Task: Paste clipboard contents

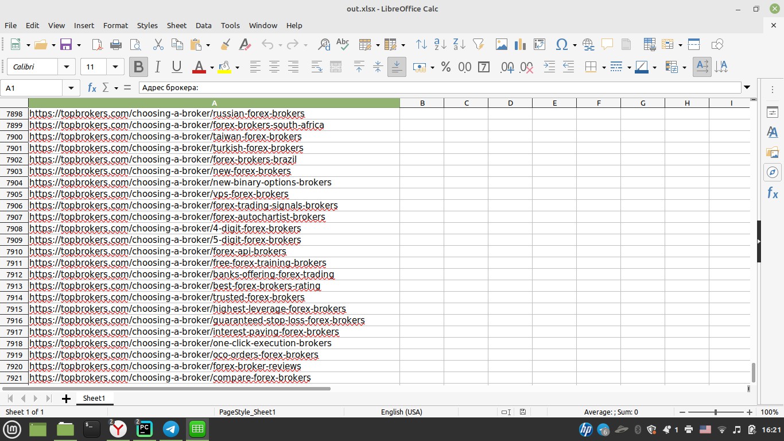Action: pos(196,45)
